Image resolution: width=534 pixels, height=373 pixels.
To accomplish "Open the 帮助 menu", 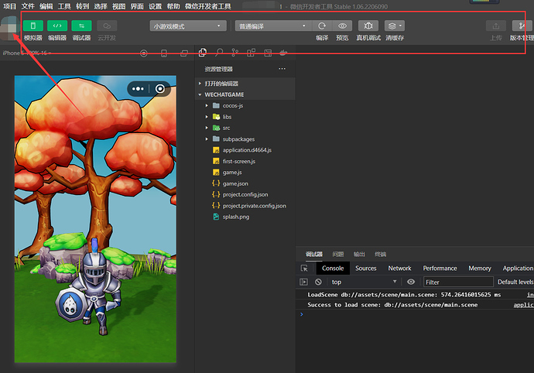I will [x=173, y=6].
